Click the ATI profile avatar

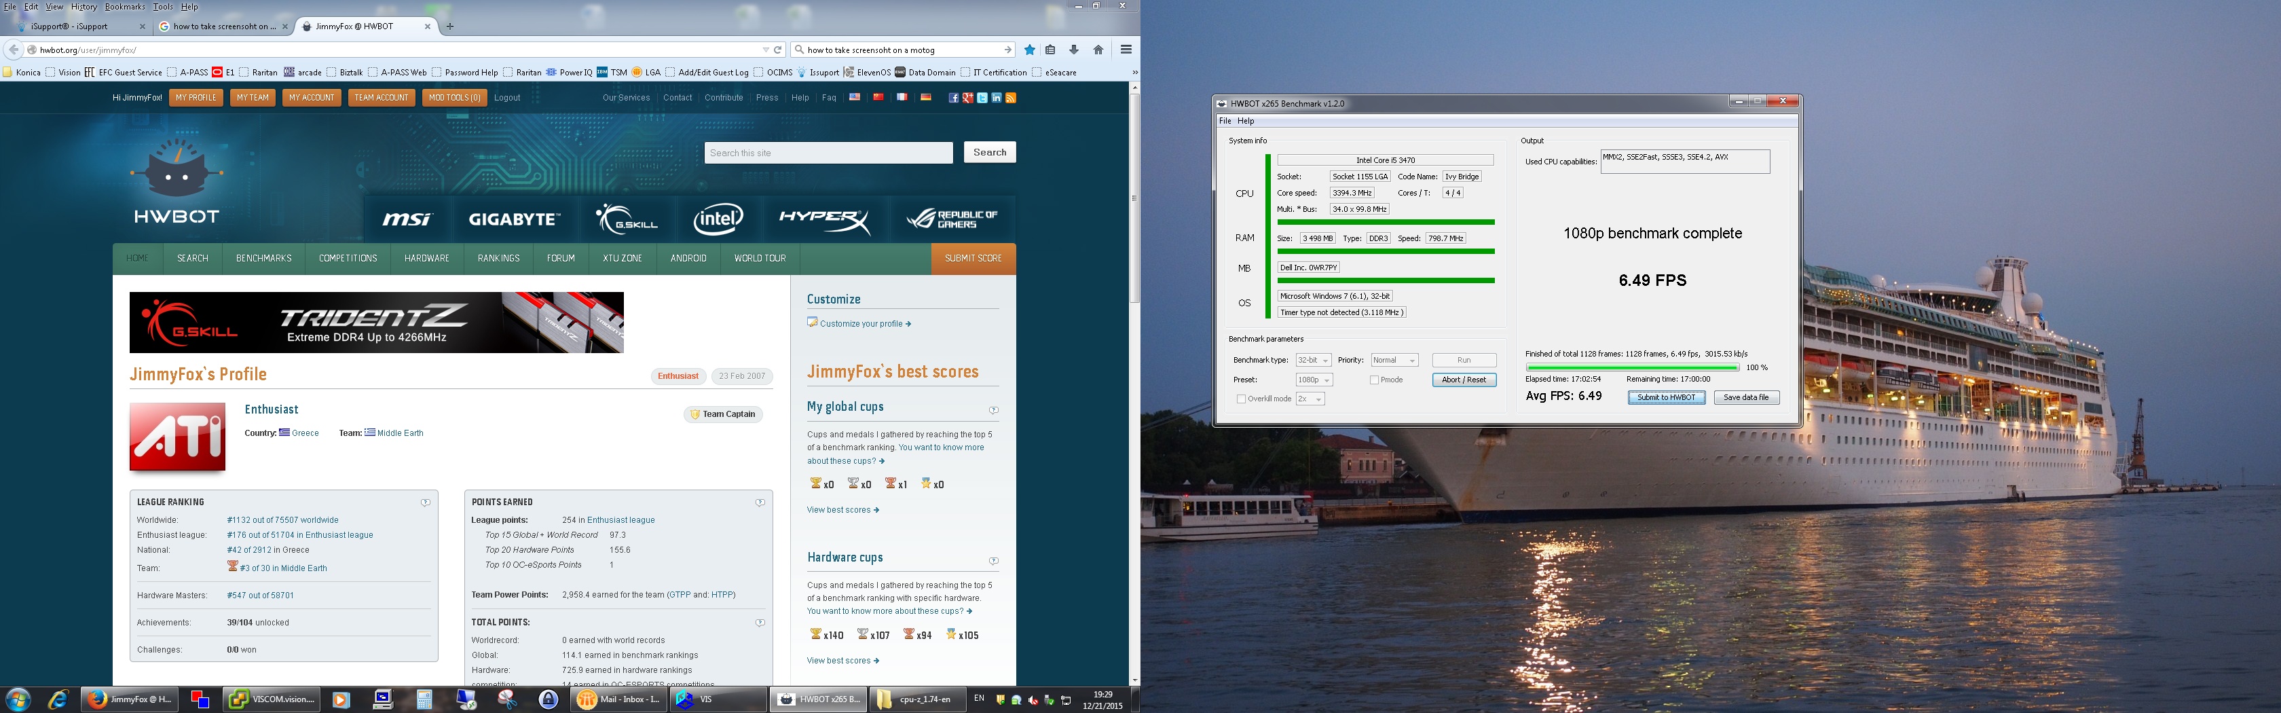177,437
